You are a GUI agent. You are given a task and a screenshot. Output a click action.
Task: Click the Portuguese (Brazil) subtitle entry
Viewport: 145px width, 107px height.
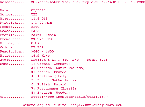coord(57,89)
